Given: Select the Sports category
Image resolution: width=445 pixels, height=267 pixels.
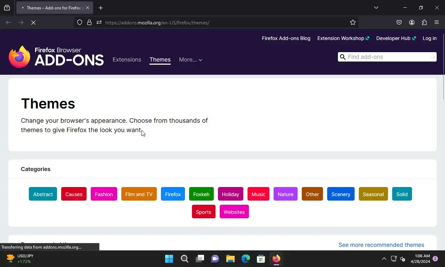Looking at the screenshot, I should click(203, 212).
